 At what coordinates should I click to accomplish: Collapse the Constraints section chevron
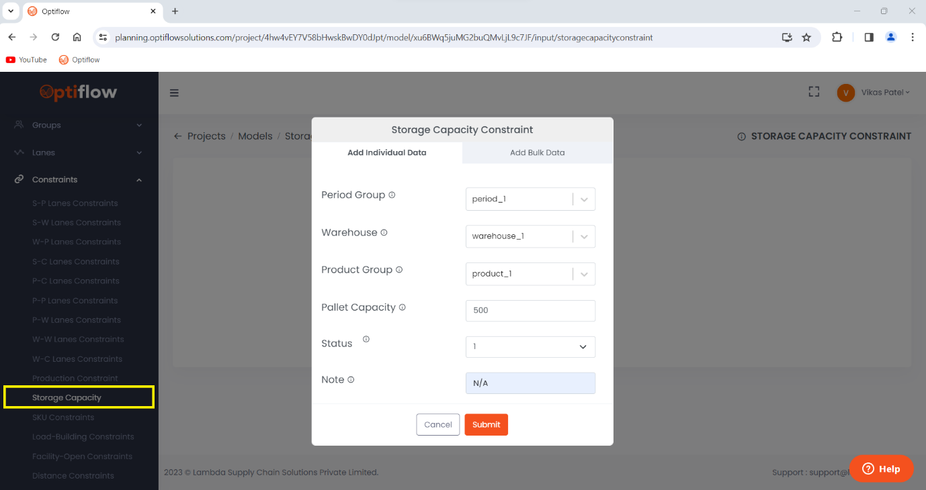coord(139,179)
